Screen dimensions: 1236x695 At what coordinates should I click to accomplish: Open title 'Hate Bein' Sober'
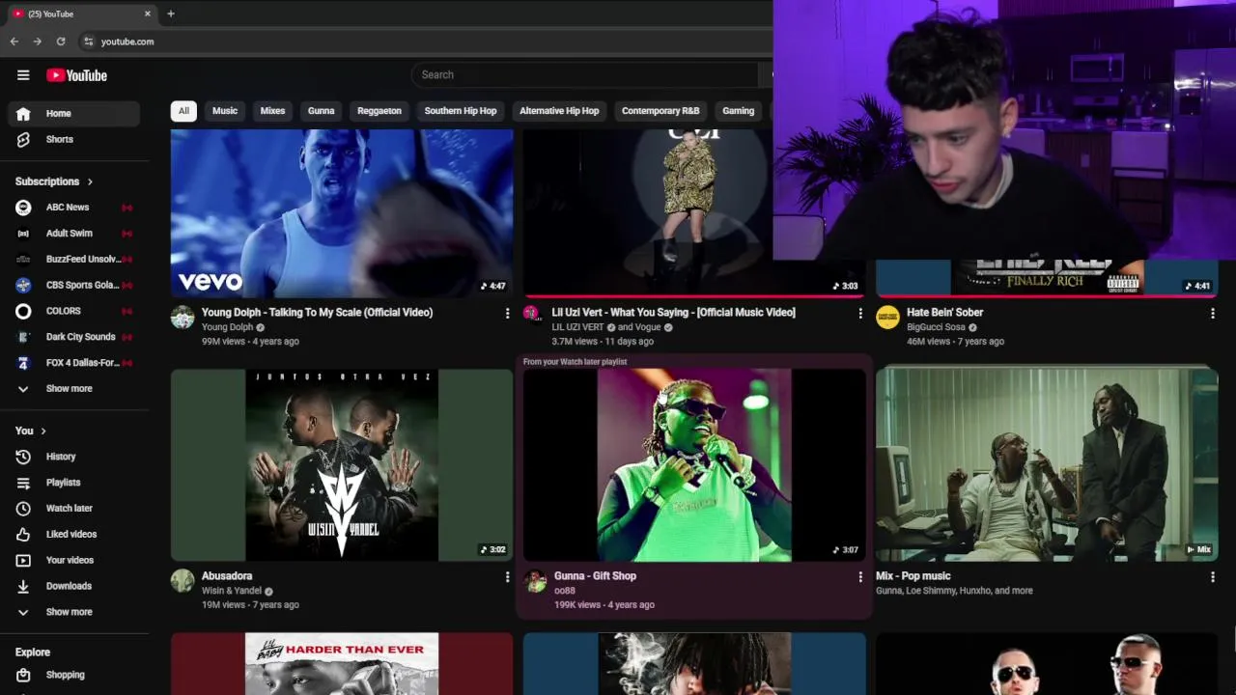point(944,313)
